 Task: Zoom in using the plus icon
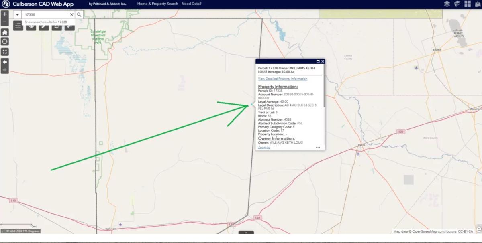pos(5,14)
